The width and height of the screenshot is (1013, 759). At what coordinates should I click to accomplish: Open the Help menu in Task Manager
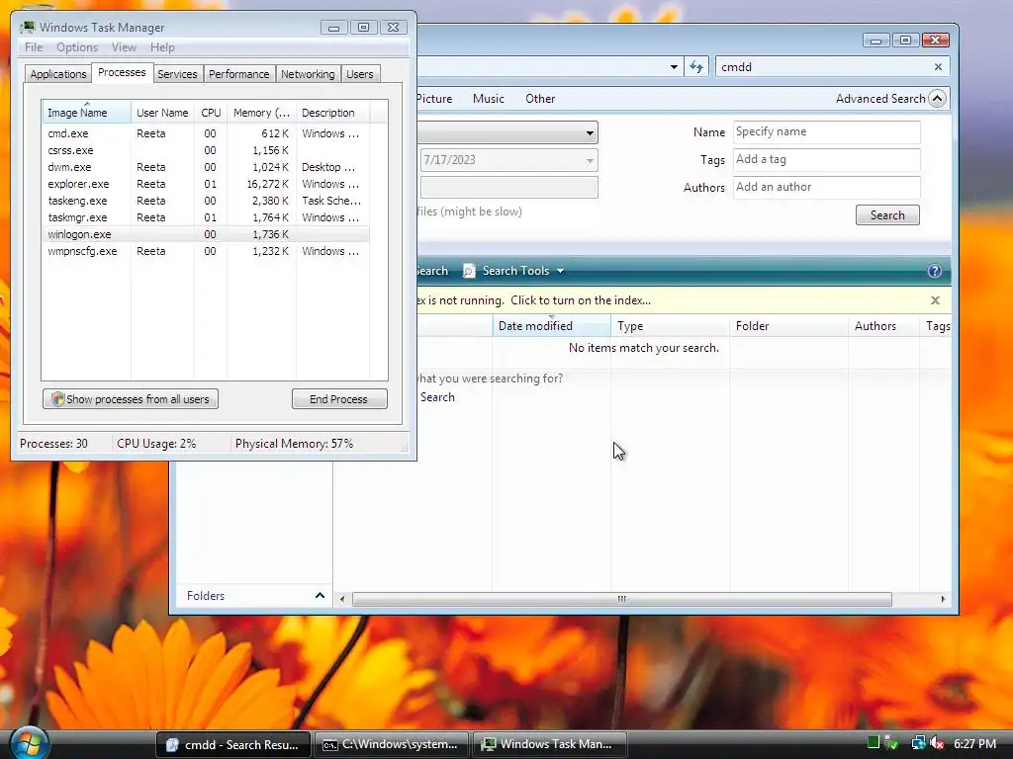[x=162, y=47]
